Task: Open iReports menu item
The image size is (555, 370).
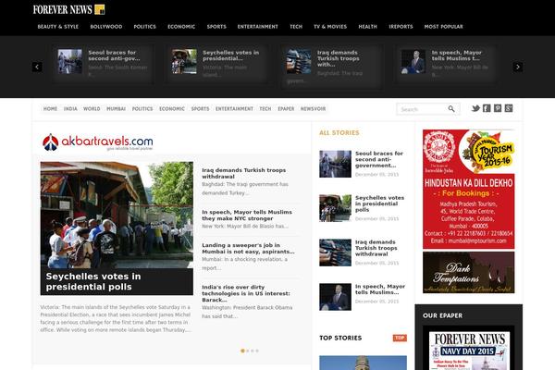Action: coord(401,27)
